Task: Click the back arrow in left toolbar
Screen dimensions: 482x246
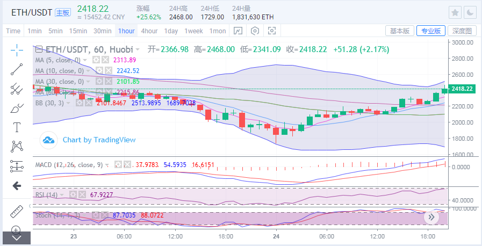Action: [17, 185]
